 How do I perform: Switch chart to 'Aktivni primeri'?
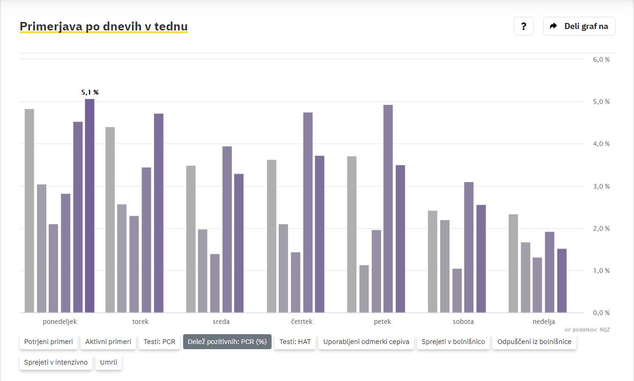coord(108,342)
